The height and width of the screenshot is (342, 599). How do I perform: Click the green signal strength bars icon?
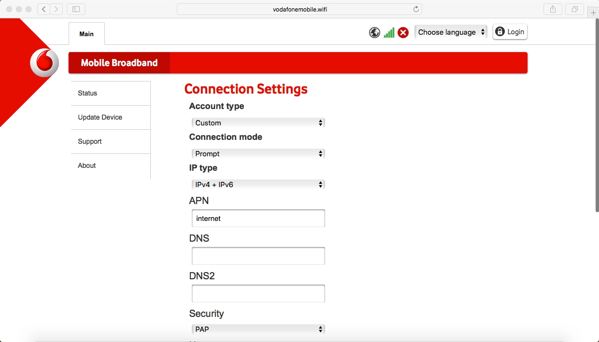[389, 32]
